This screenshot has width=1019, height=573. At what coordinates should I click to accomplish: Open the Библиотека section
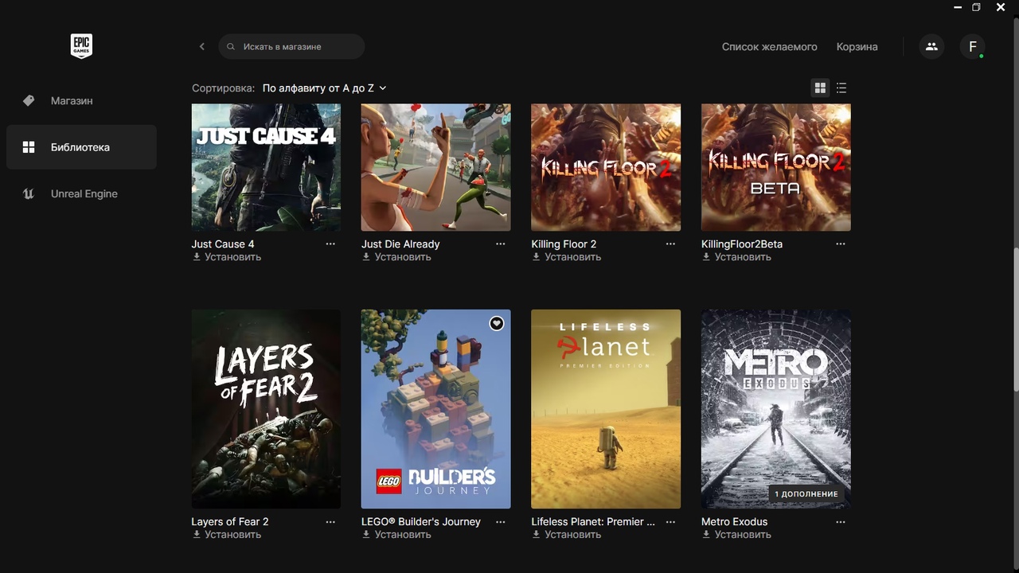point(80,147)
